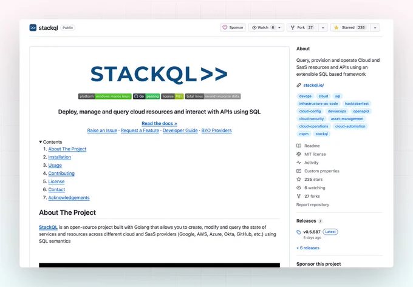
Task: Select the cloud topic tag
Action: 323,96
